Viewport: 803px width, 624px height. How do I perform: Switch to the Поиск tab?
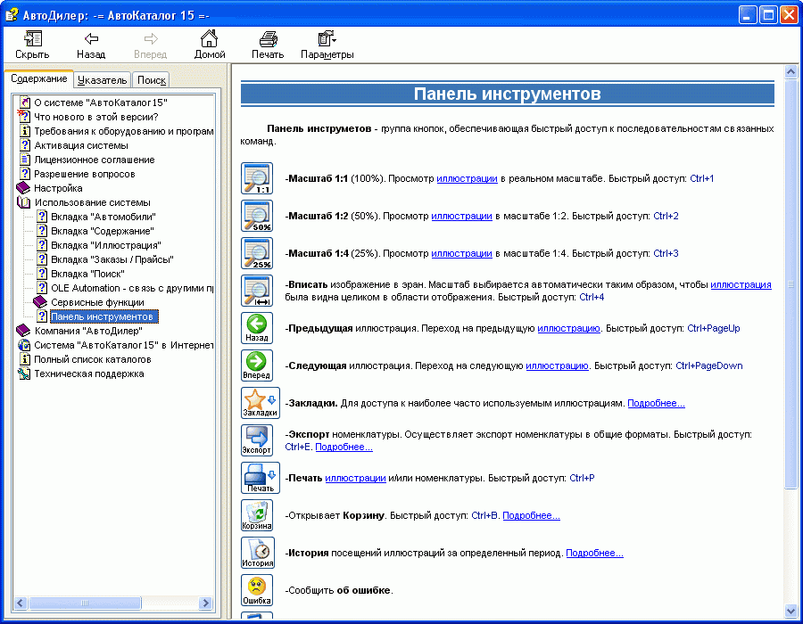[x=152, y=79]
